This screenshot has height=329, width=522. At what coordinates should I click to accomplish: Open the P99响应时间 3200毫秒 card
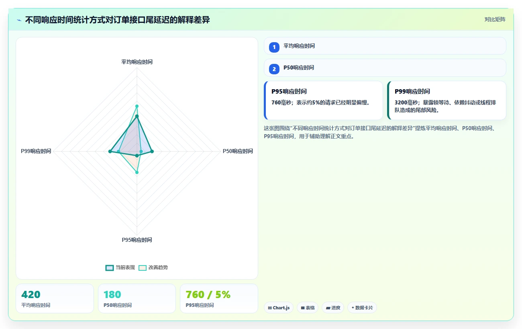pos(447,100)
